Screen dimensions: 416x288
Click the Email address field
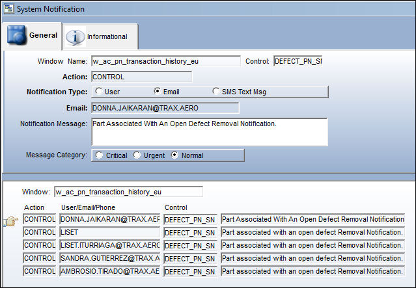click(165, 108)
